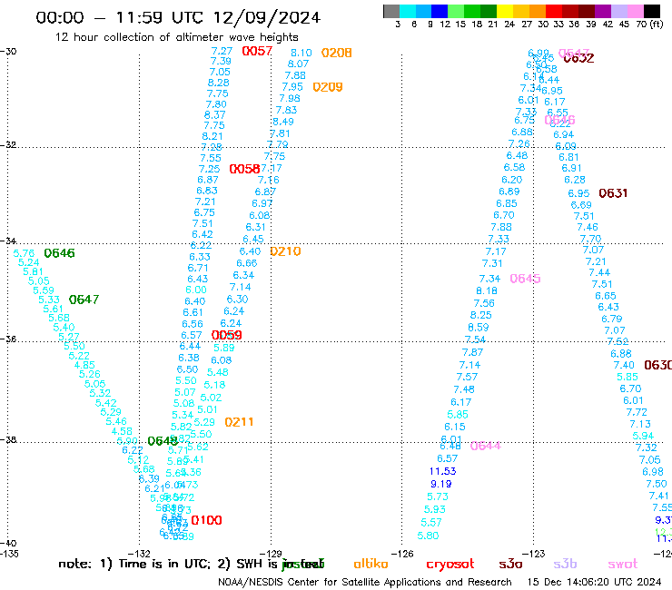The image size is (672, 590).
Task: Click the pink time label 0644
Action: pyautogui.click(x=486, y=446)
